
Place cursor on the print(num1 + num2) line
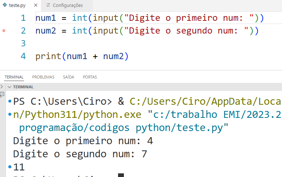click(x=82, y=57)
